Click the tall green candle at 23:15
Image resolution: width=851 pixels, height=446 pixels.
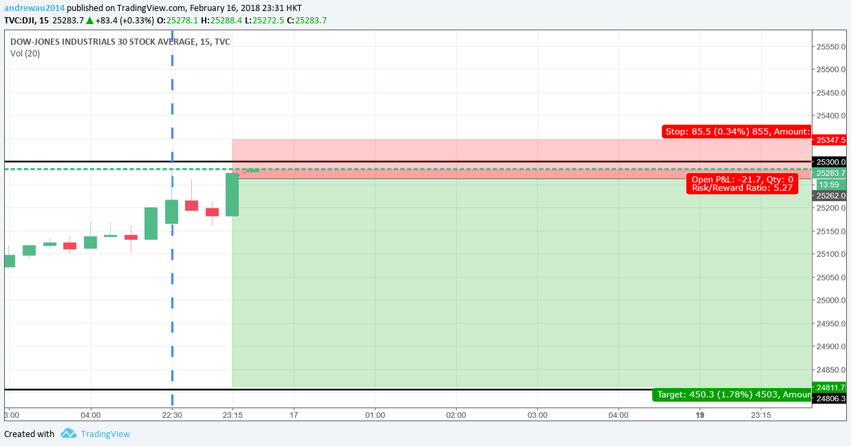(x=233, y=195)
